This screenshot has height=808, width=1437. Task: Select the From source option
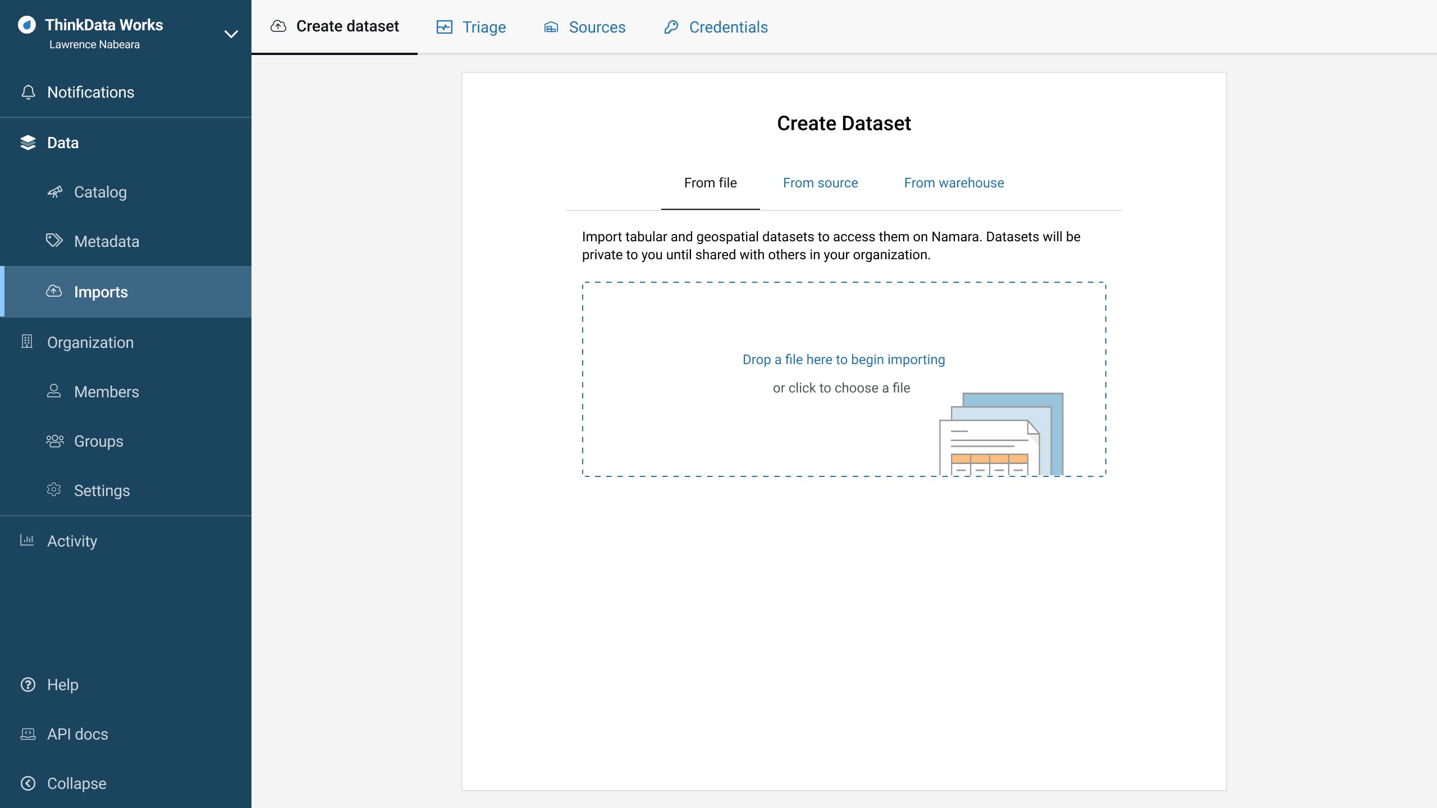pos(820,183)
